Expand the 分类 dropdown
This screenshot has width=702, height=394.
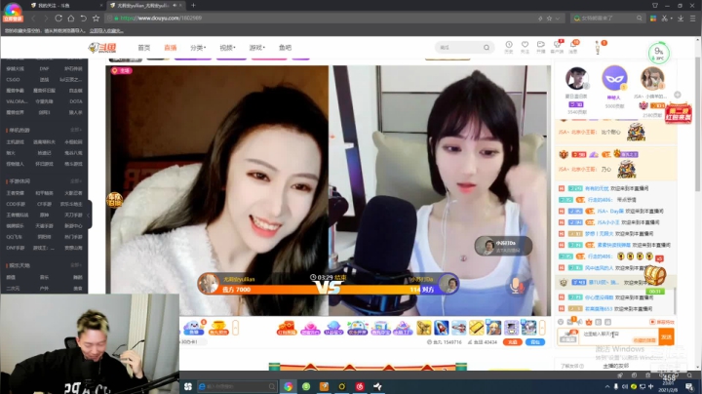coord(198,48)
